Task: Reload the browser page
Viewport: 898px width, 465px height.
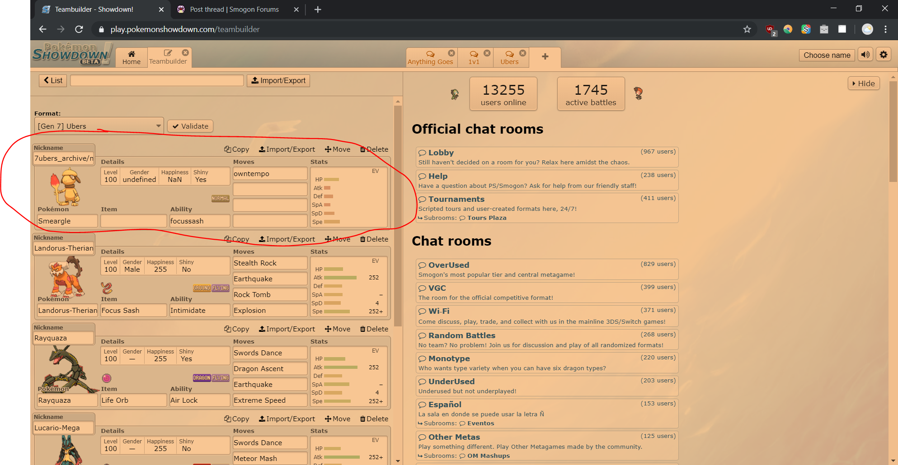Action: (79, 29)
